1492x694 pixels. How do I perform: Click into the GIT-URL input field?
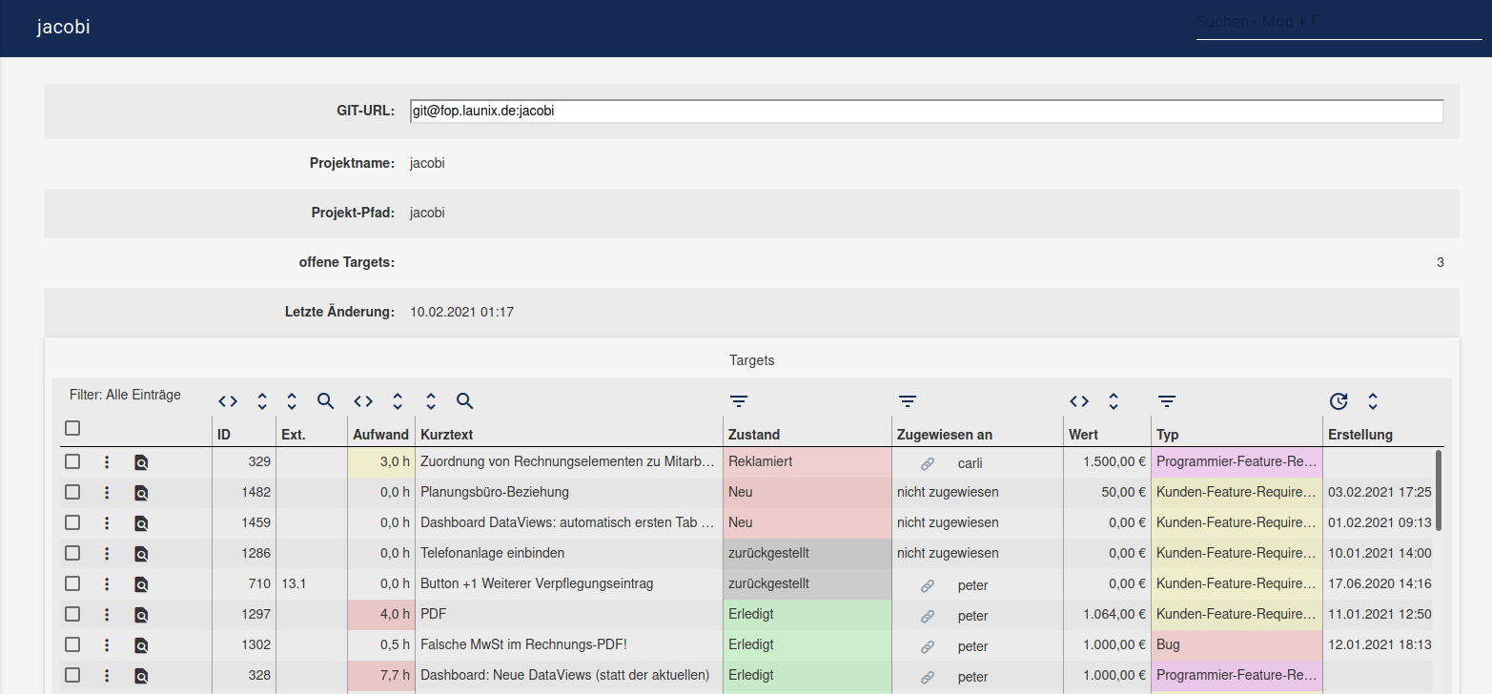click(x=925, y=112)
